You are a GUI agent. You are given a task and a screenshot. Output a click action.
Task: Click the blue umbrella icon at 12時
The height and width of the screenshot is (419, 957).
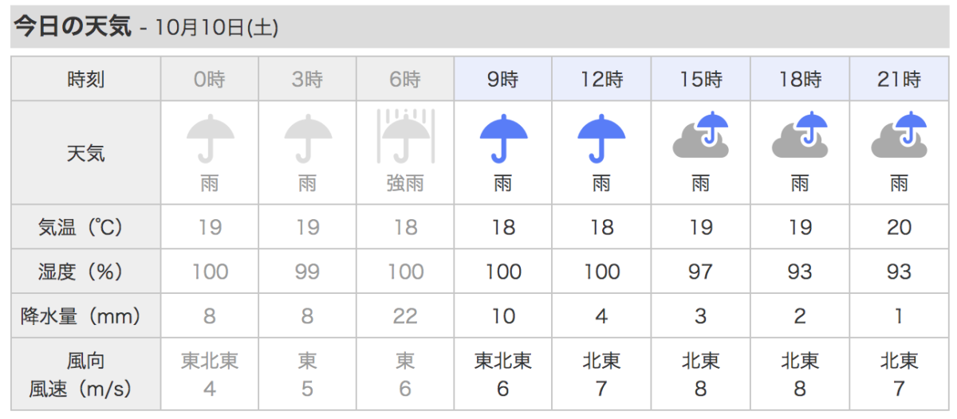(x=601, y=139)
